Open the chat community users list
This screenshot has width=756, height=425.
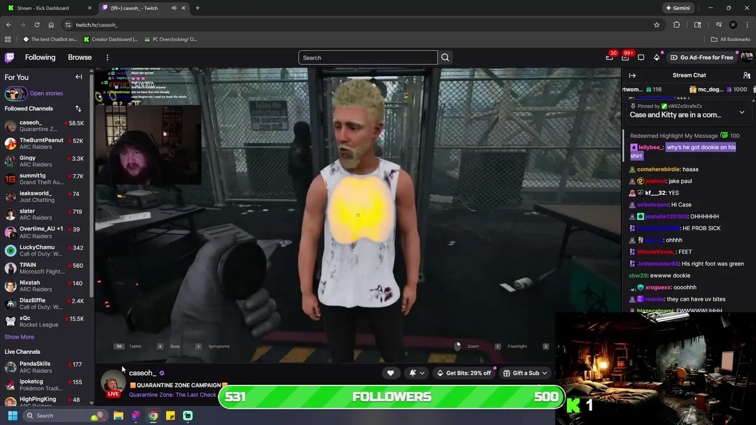(x=747, y=76)
